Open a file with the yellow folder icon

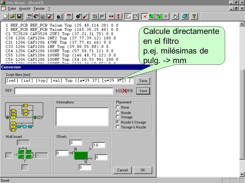[x=12, y=16]
